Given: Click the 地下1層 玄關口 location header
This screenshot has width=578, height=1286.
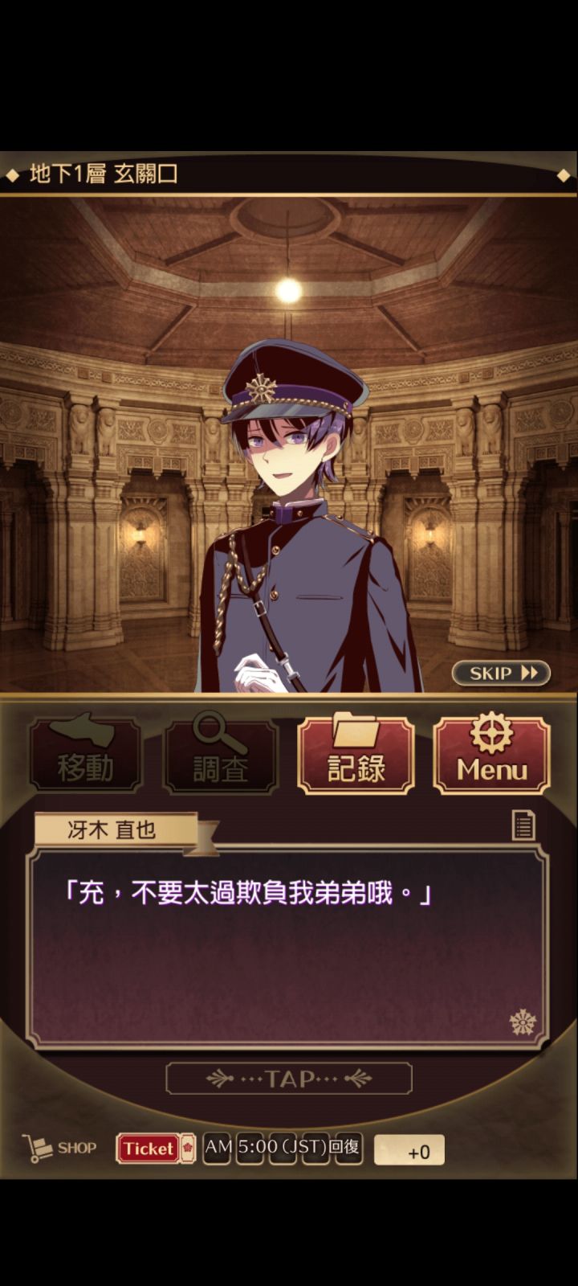Looking at the screenshot, I should pyautogui.click(x=104, y=174).
